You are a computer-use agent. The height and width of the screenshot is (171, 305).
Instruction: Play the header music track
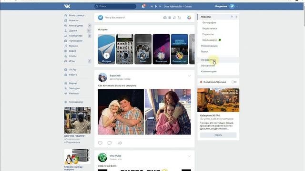pos(156,6)
